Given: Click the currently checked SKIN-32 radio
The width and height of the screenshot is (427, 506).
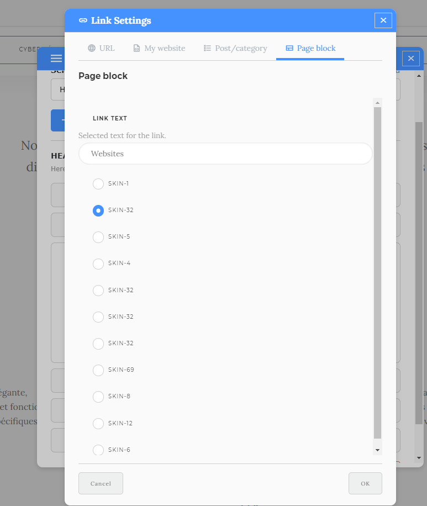Looking at the screenshot, I should coord(98,210).
